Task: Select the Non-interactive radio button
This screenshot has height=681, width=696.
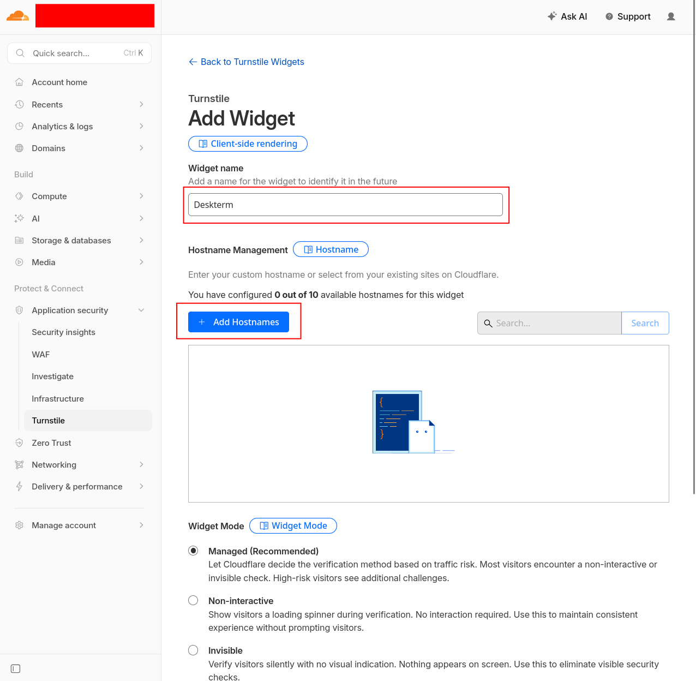Action: pos(193,600)
